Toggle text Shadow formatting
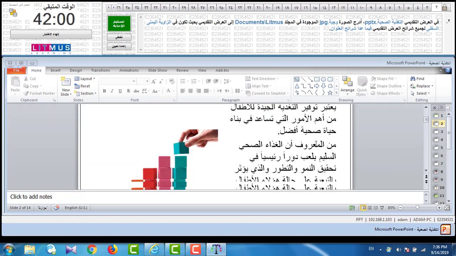The width and height of the screenshot is (456, 256). (128, 91)
